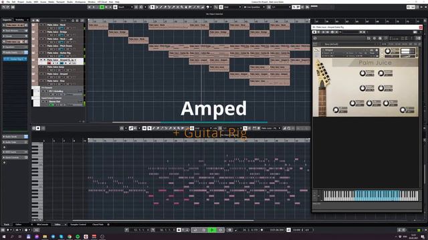
Task: Open the Windows Start menu
Action: tap(4, 237)
